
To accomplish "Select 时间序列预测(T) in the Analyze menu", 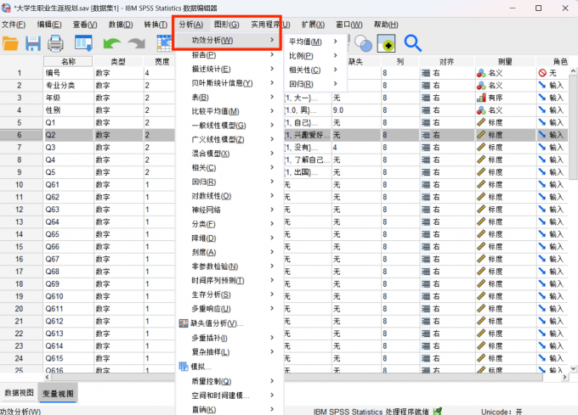I will pos(229,280).
